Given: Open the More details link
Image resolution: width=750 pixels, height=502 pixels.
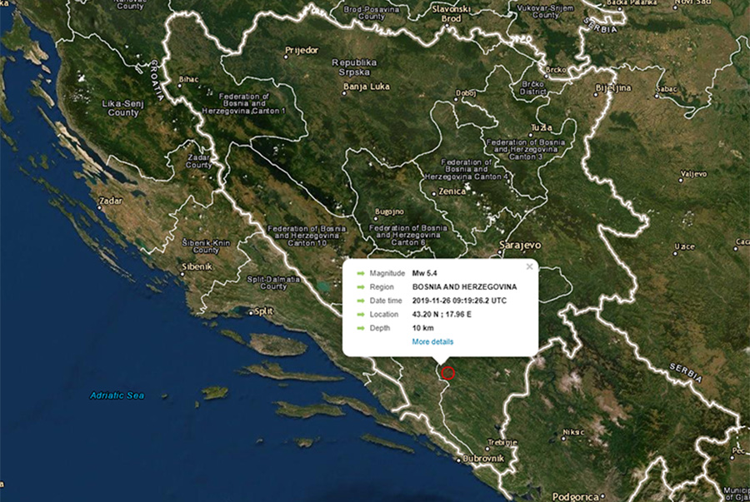Looking at the screenshot, I should pos(432,341).
